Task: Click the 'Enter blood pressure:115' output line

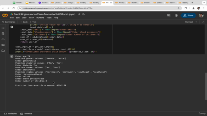Action: 30,79
